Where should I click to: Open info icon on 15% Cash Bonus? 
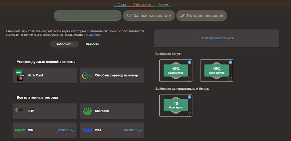[x=230, y=63]
